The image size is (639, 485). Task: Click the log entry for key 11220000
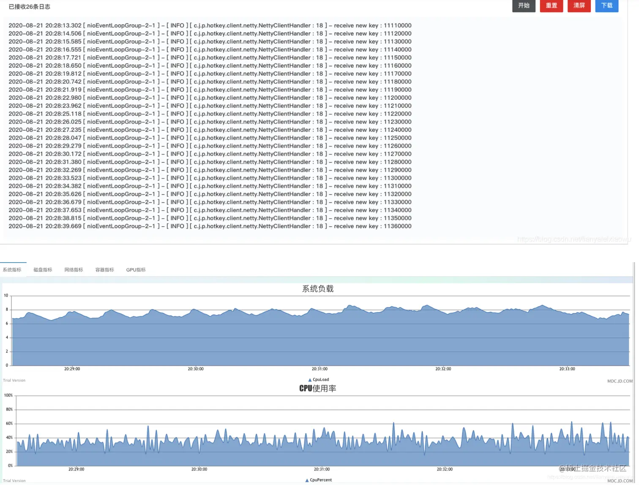pyautogui.click(x=210, y=114)
